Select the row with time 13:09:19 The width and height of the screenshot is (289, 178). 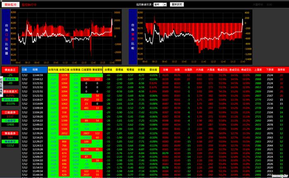[155, 108]
